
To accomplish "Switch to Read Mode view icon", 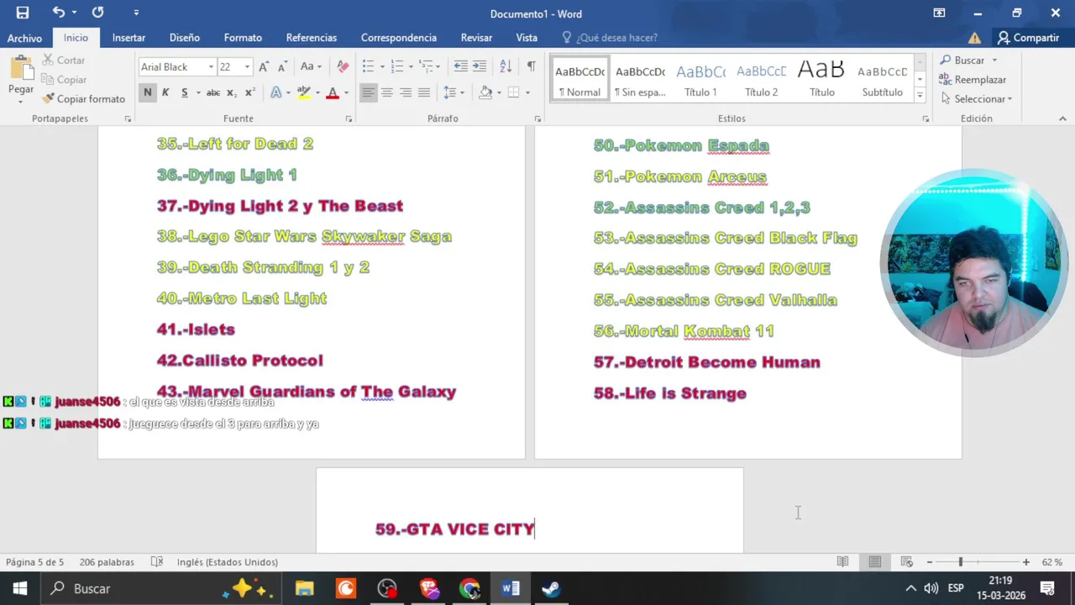I will coord(842,562).
